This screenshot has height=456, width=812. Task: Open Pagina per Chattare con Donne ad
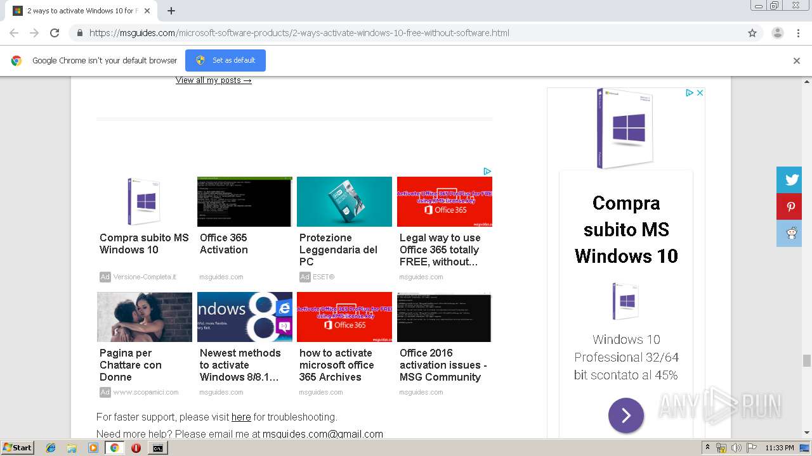131,365
